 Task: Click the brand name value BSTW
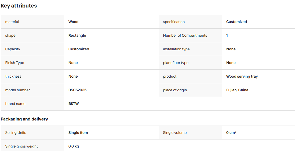(74, 104)
